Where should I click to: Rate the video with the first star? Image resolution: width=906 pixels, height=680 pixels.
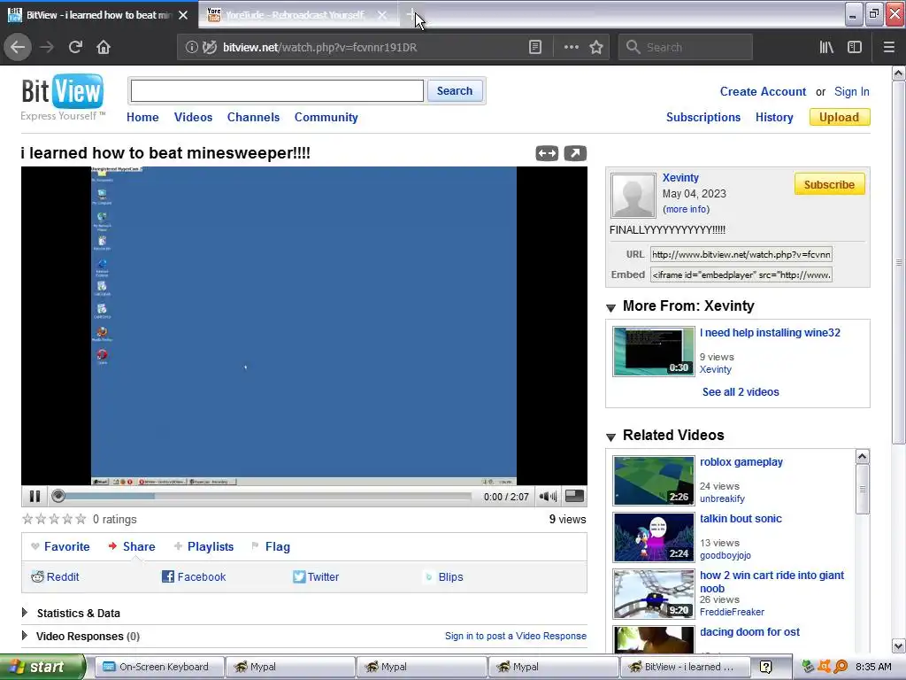(x=27, y=519)
